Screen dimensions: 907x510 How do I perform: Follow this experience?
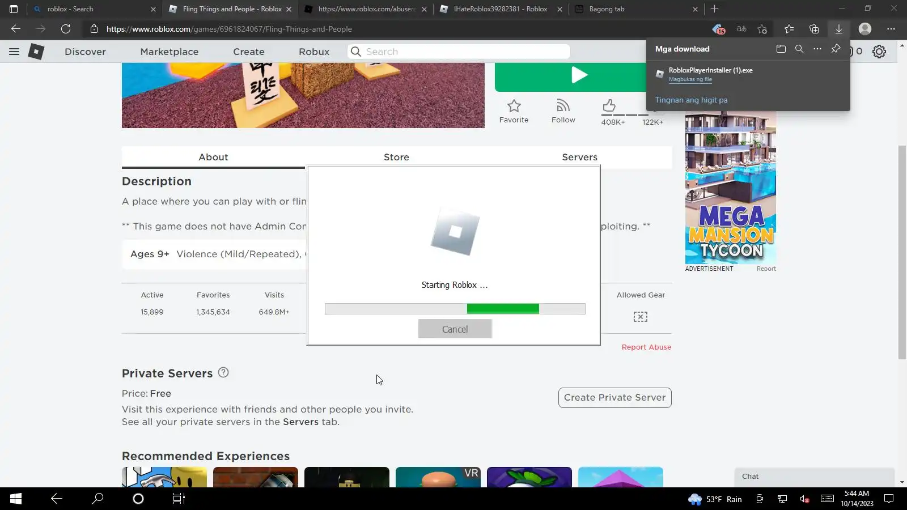point(563,111)
